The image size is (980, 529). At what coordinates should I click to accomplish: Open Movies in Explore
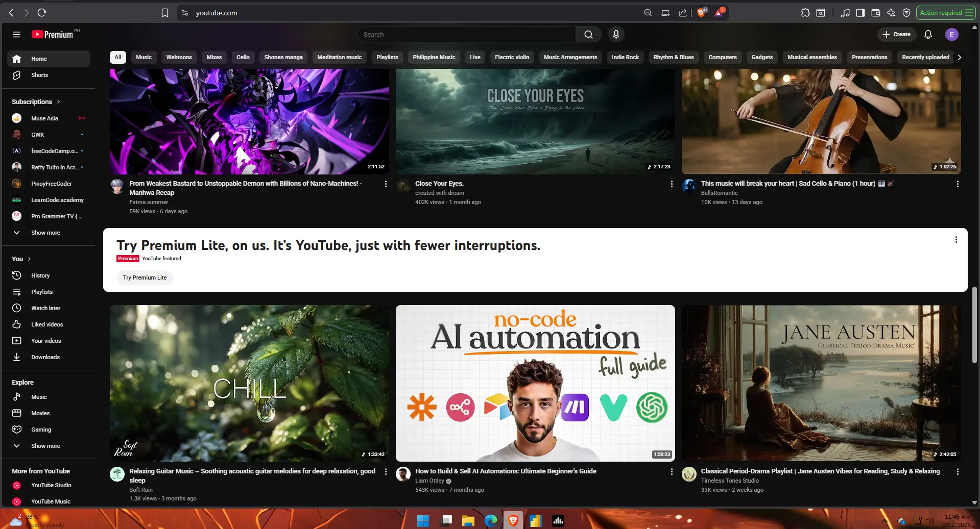click(x=49, y=413)
